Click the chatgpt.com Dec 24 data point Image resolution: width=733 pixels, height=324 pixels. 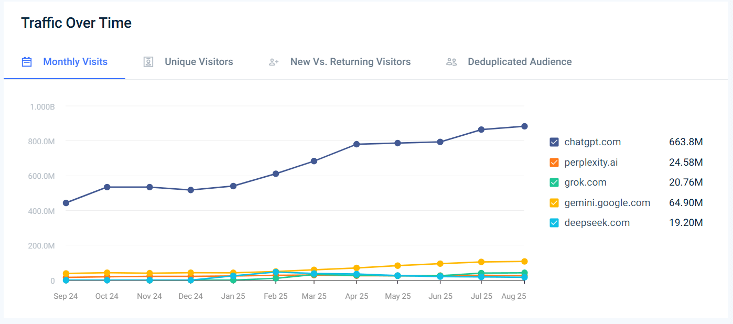[x=191, y=190]
